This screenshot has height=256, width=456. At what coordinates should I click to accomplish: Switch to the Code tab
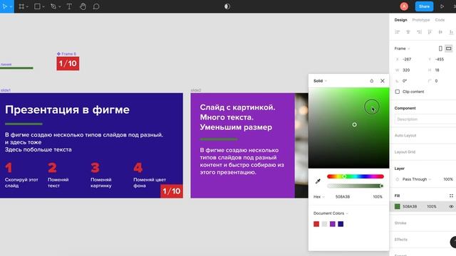coord(440,20)
